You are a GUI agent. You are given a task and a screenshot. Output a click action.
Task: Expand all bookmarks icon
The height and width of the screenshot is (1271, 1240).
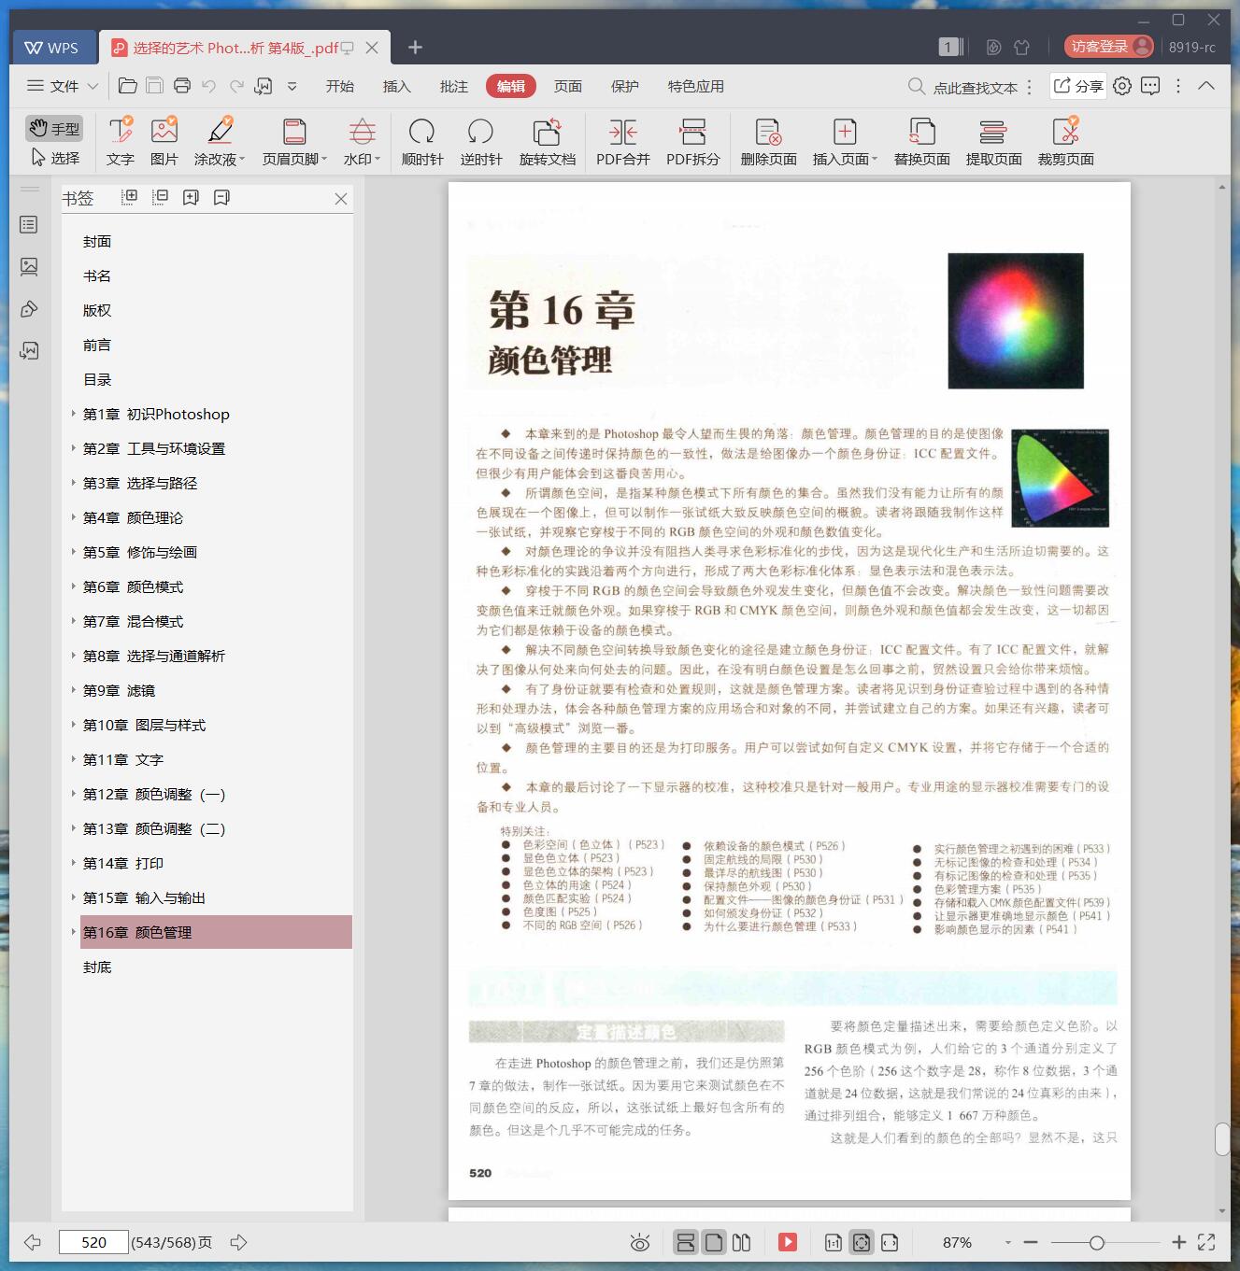point(130,197)
